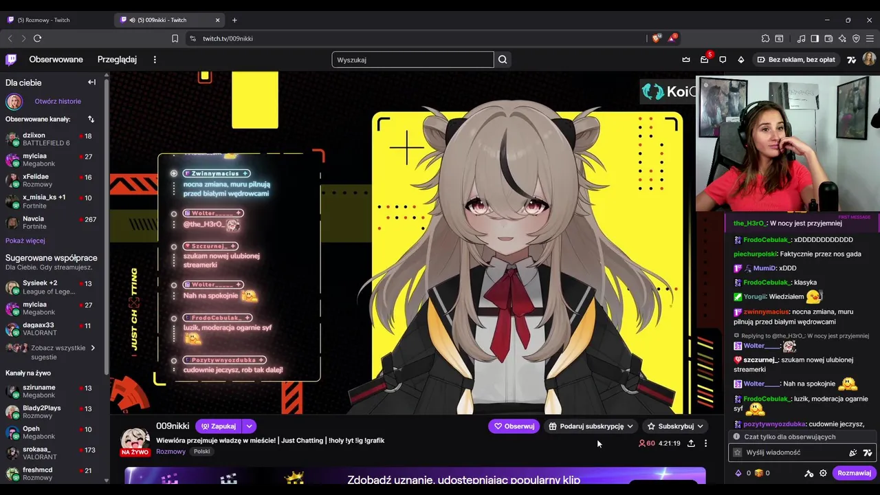
Task: Open Brave Shields lion icon
Action: [x=656, y=38]
